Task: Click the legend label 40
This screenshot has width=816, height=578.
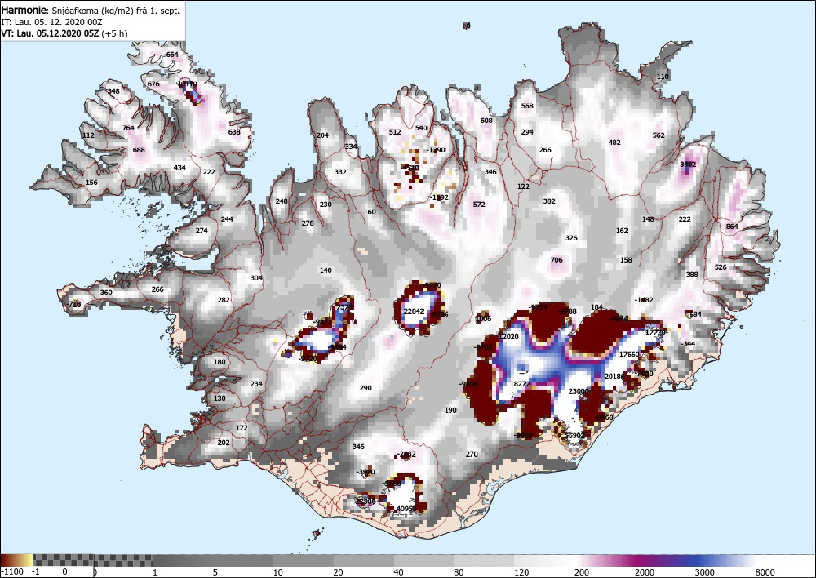Action: (399, 571)
